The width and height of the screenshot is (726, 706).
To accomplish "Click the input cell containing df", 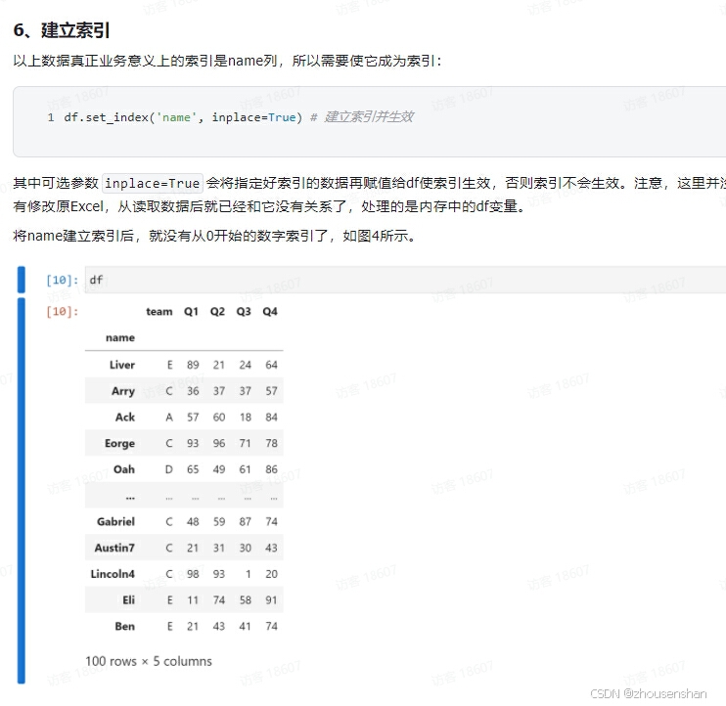I will [x=405, y=280].
